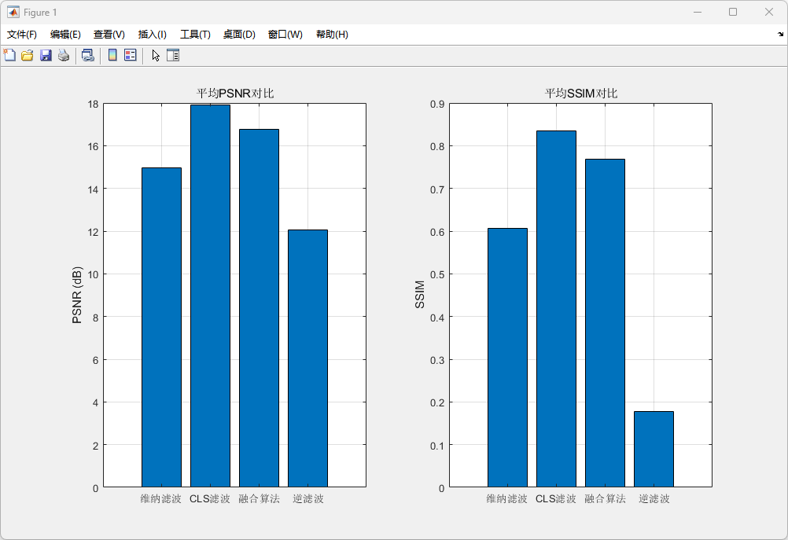Open the 编辑(E) menu

click(65, 35)
